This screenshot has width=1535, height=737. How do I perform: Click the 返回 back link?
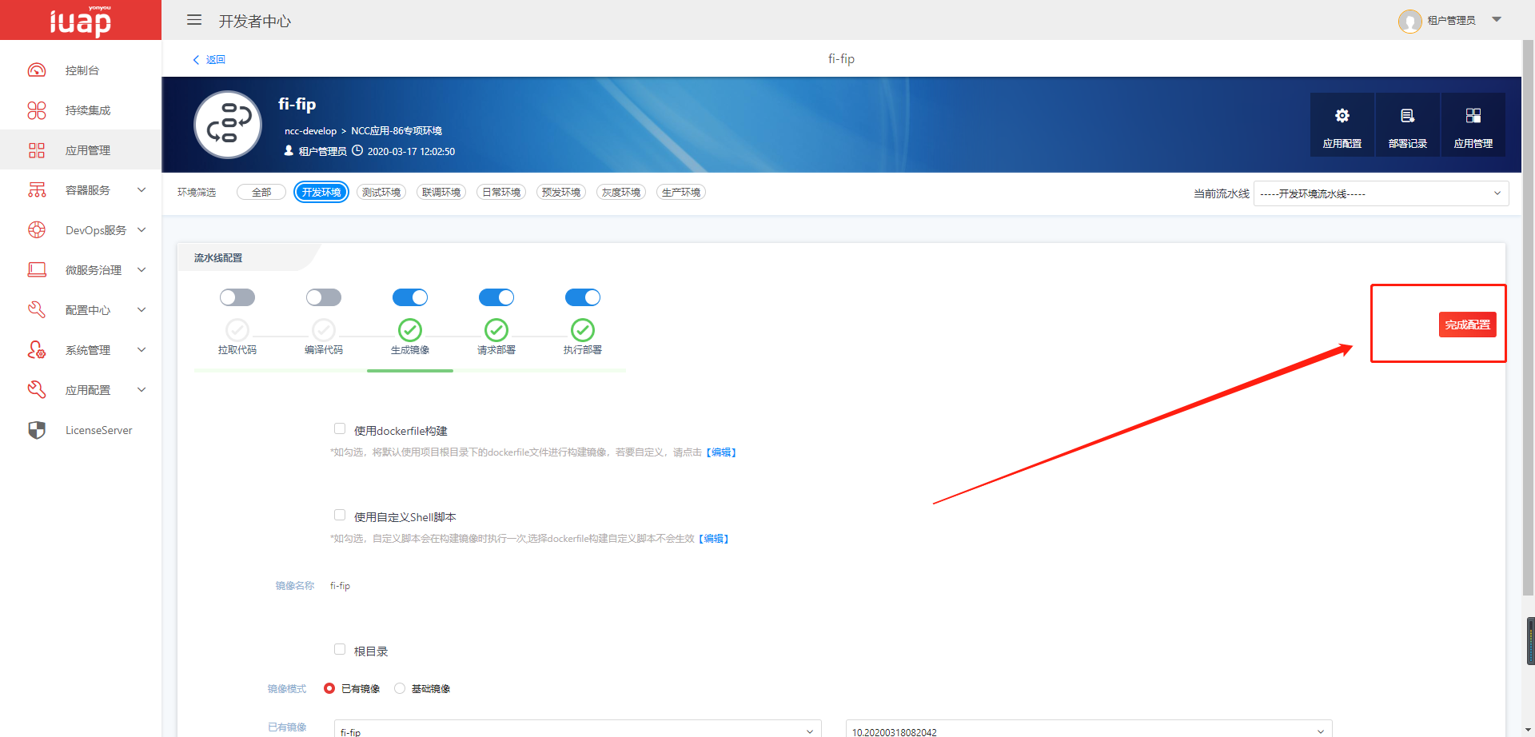point(209,60)
